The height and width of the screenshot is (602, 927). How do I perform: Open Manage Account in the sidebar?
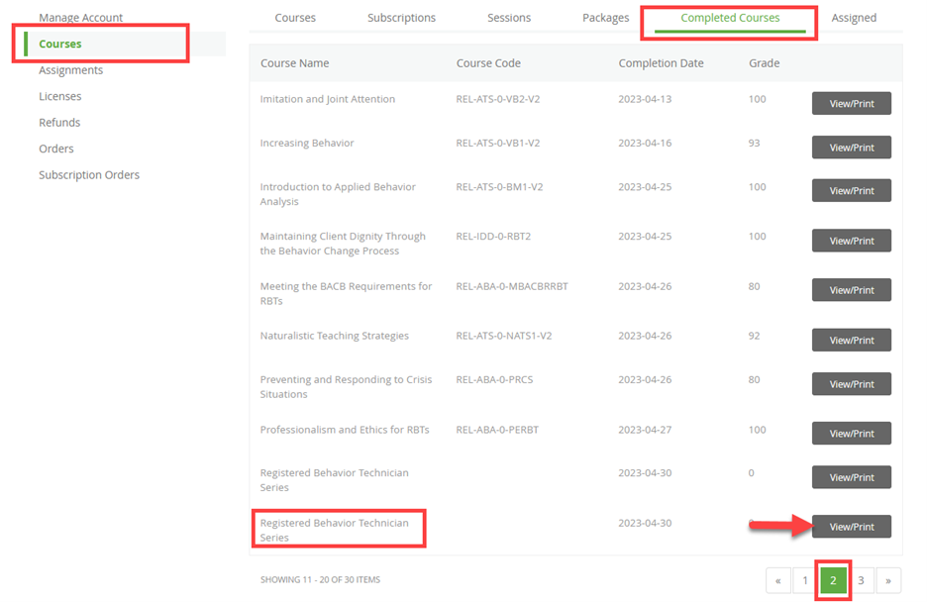80,18
